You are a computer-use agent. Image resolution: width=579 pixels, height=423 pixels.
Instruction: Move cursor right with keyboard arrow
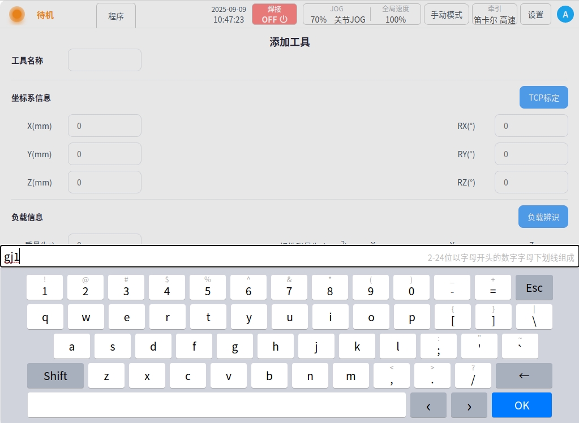tap(469, 405)
